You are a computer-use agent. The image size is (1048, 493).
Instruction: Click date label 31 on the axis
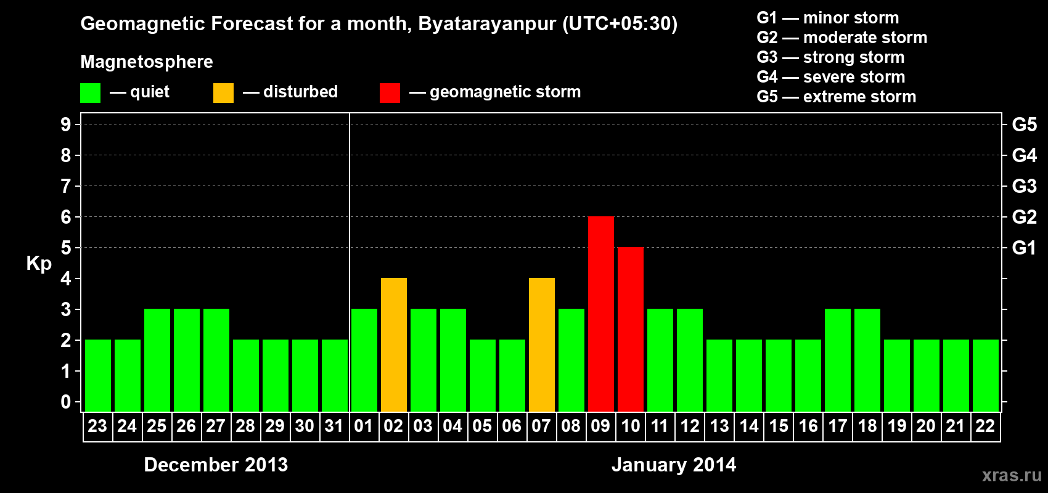[334, 426]
